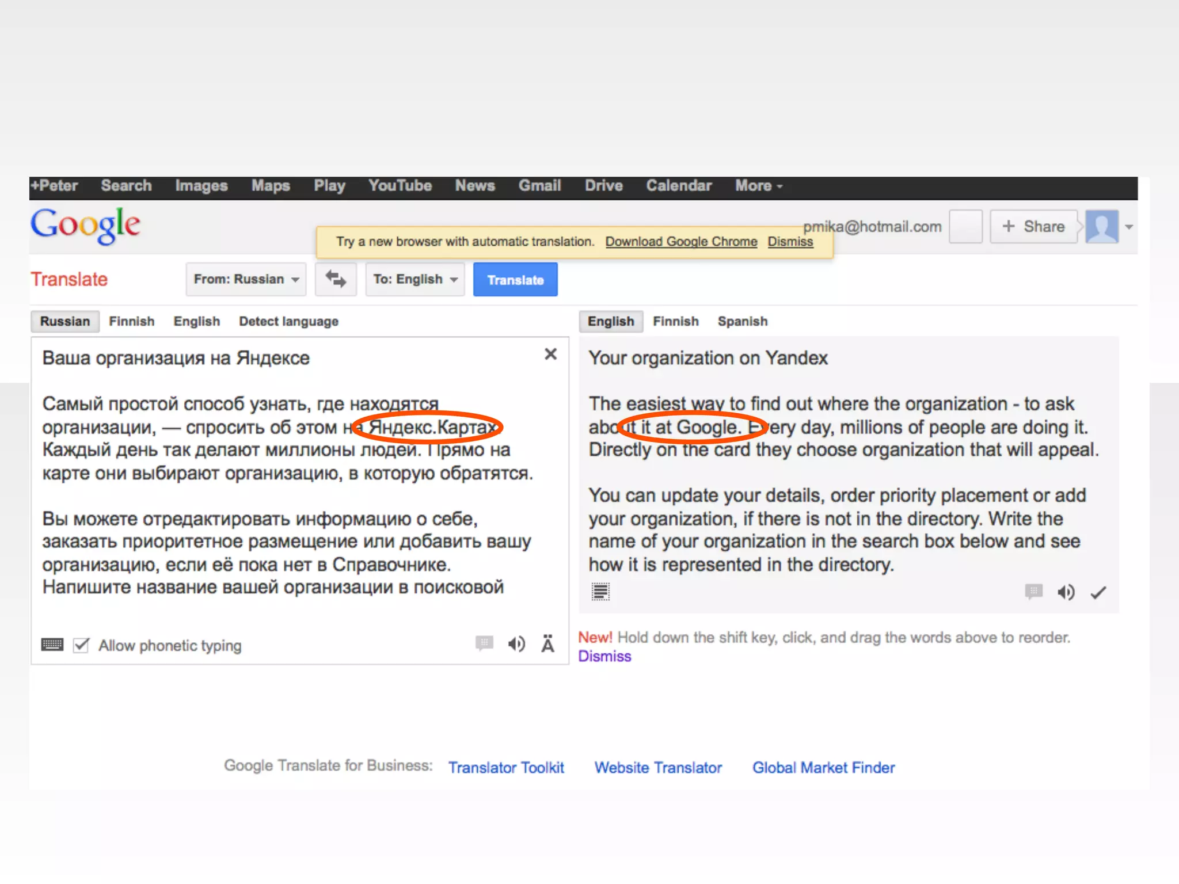Image resolution: width=1179 pixels, height=884 pixels.
Task: Click 'Ваша организация на Яндексе' source line
Action: pyautogui.click(x=176, y=358)
